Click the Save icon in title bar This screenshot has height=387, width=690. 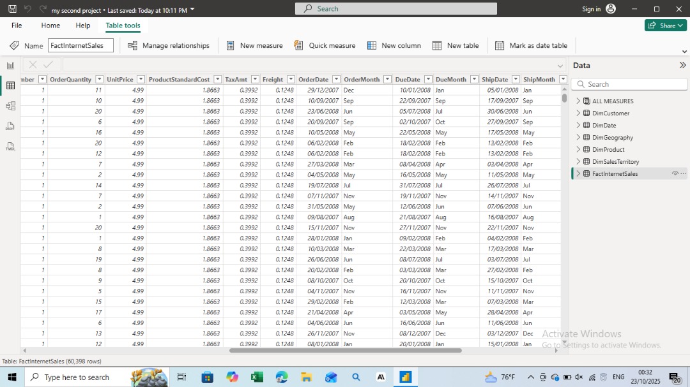[x=12, y=9]
